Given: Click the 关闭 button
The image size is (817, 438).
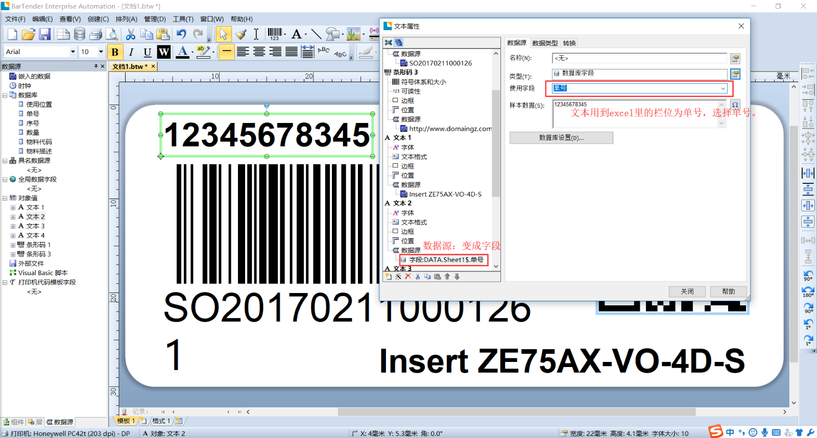Looking at the screenshot, I should click(x=687, y=291).
